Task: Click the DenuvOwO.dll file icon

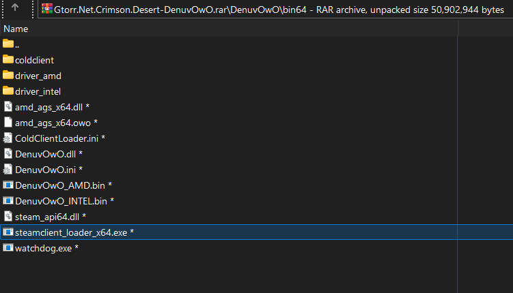Action: tap(8, 153)
